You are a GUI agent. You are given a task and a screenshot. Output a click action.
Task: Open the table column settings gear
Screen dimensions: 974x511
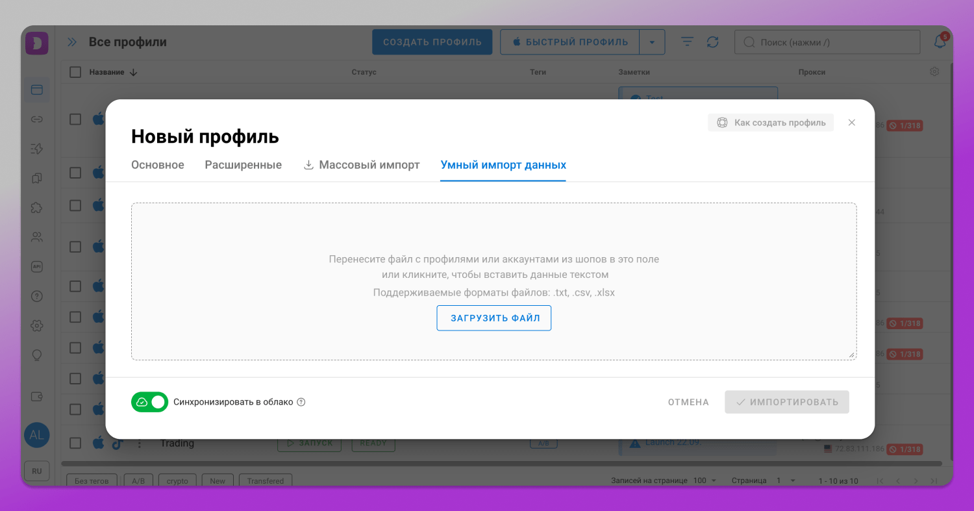pos(934,71)
